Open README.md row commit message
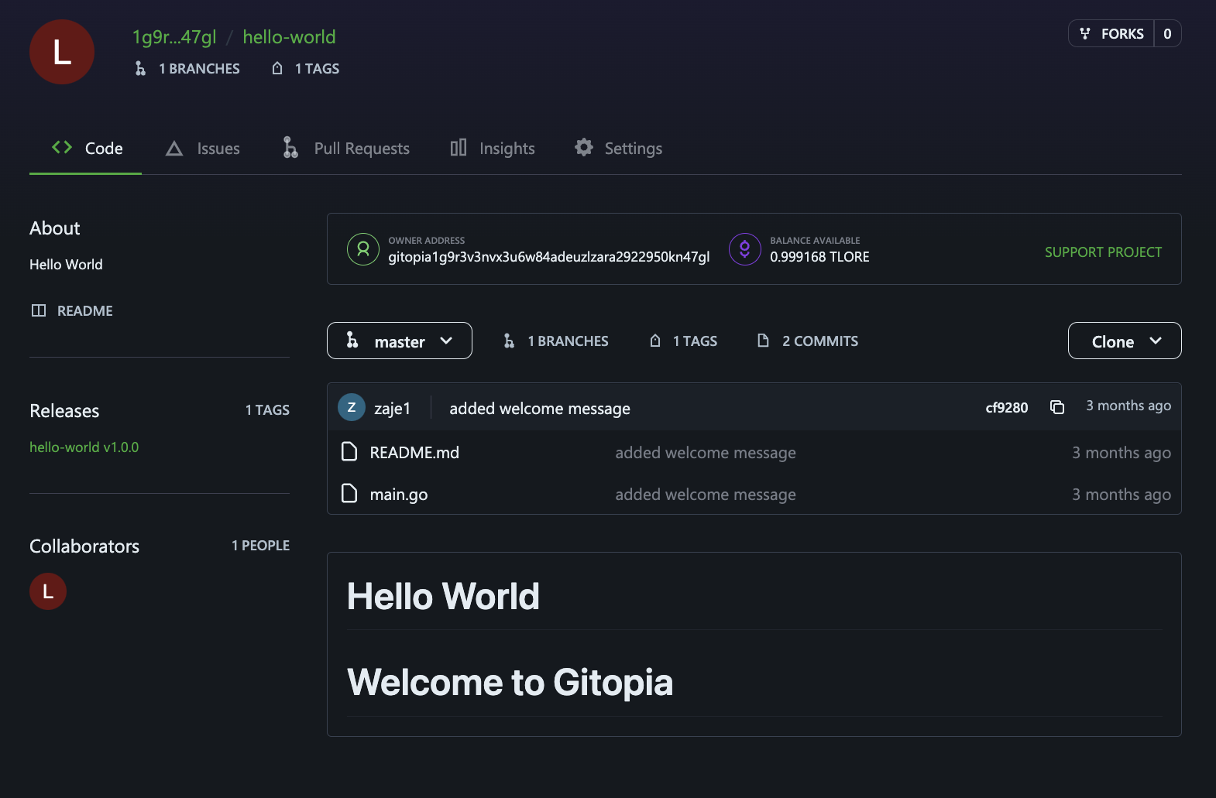 tap(706, 453)
